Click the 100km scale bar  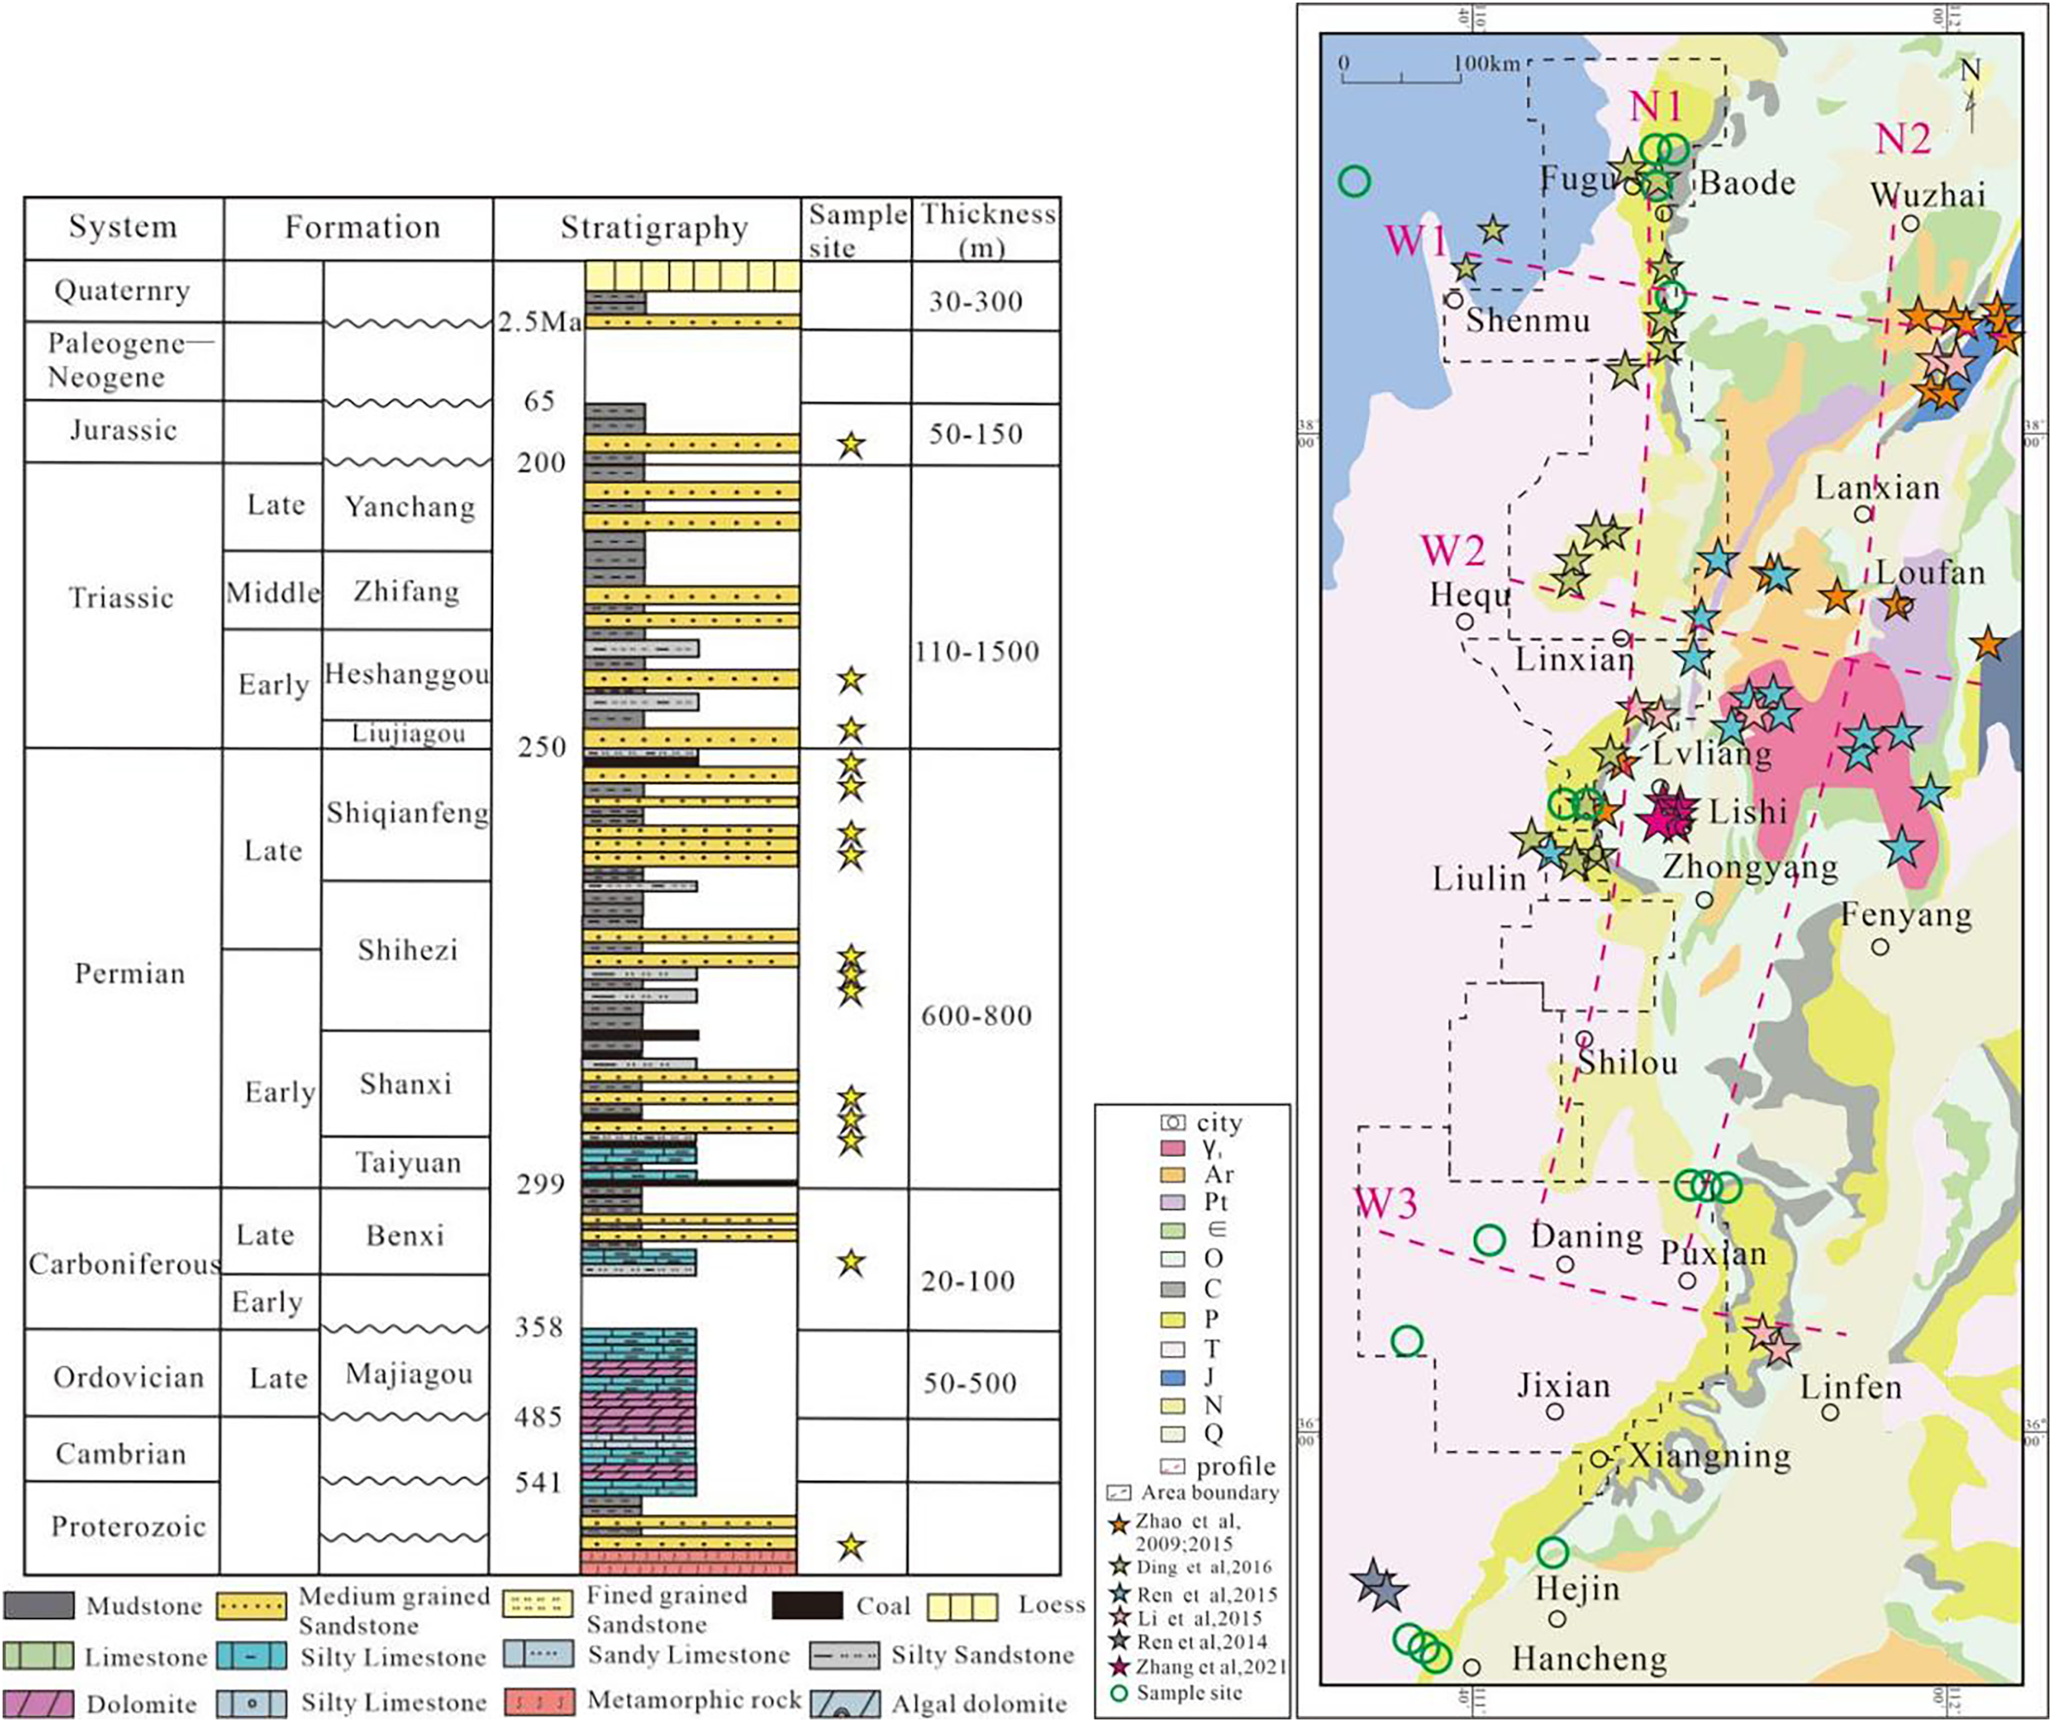[x=1404, y=70]
